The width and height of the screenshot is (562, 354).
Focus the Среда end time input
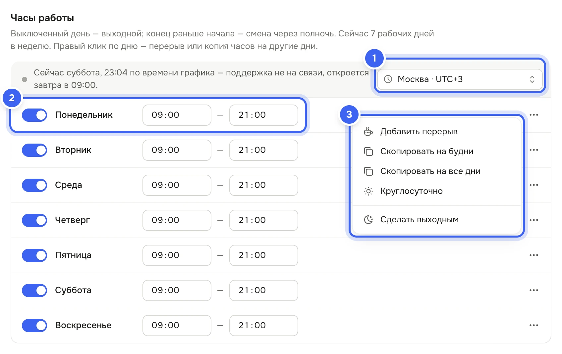tap(264, 185)
